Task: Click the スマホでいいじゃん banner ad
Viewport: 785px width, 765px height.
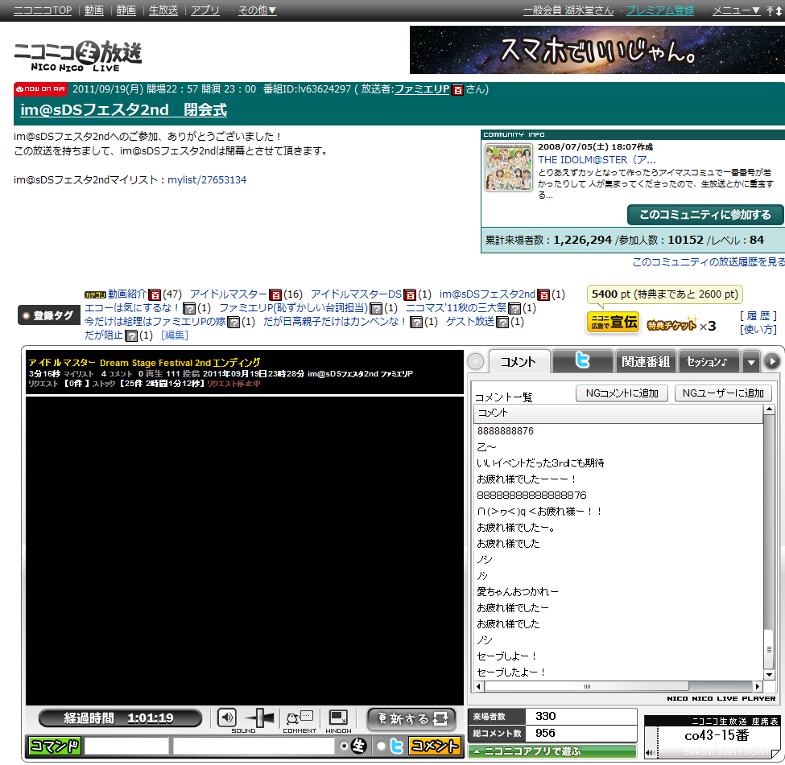Action: pyautogui.click(x=597, y=50)
